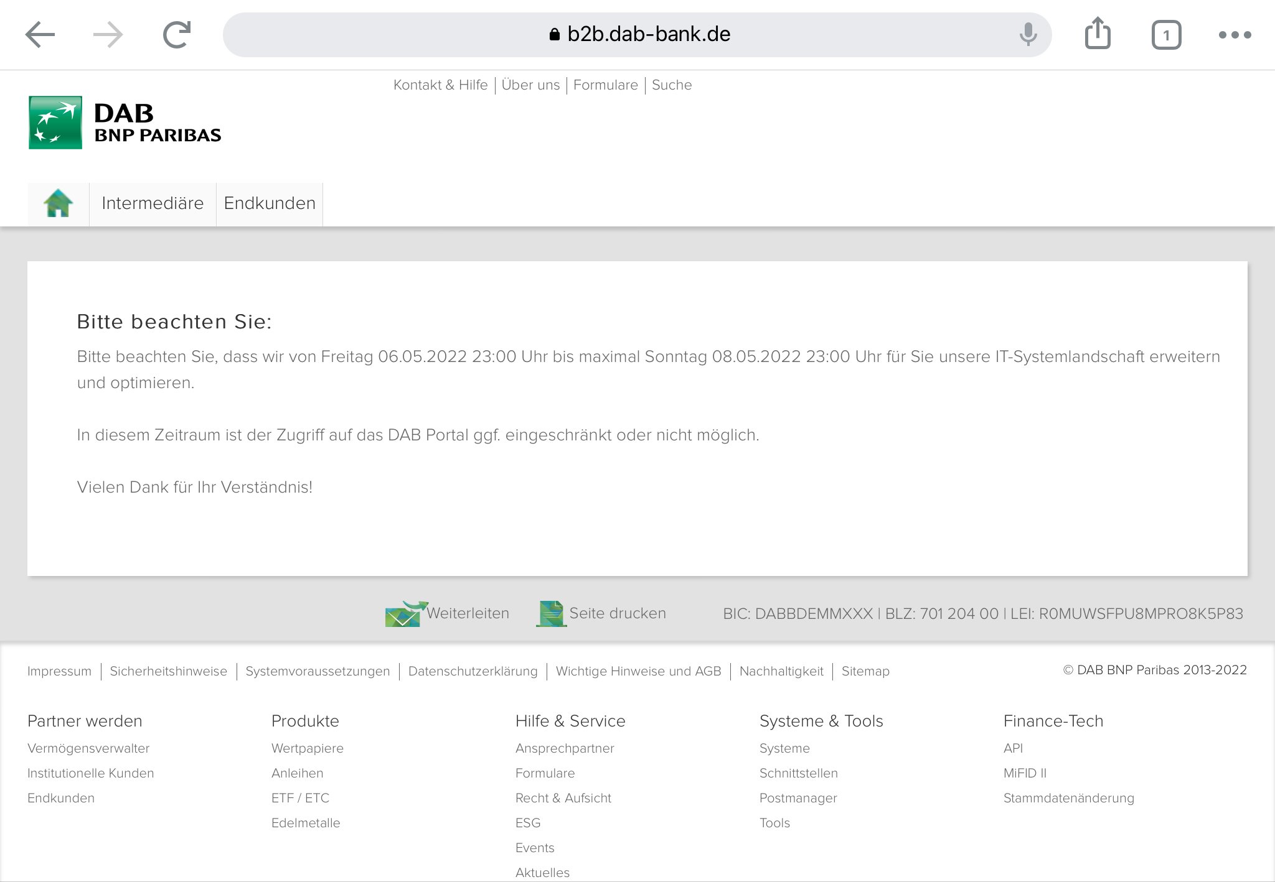Tap the browser back arrow
This screenshot has width=1275, height=882.
[40, 35]
